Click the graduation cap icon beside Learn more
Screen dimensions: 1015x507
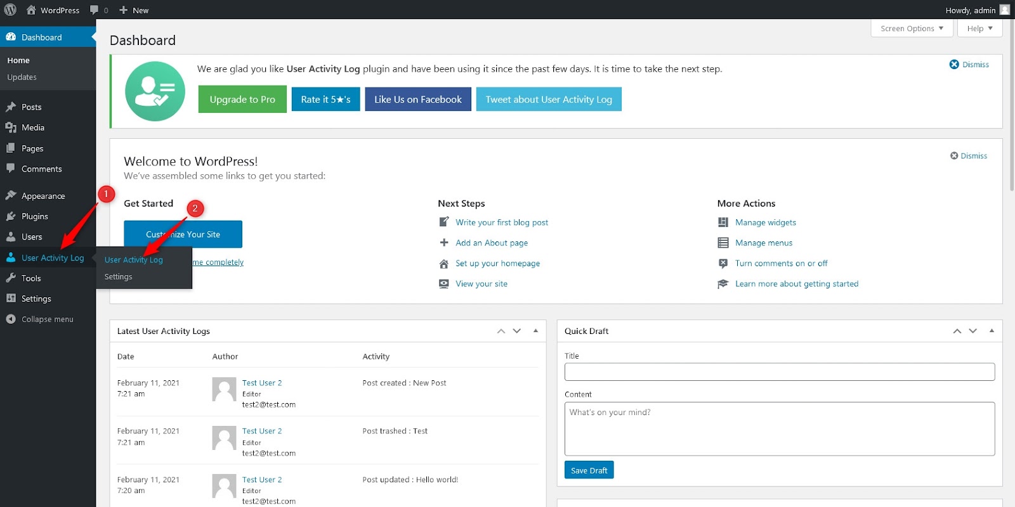[x=723, y=283]
